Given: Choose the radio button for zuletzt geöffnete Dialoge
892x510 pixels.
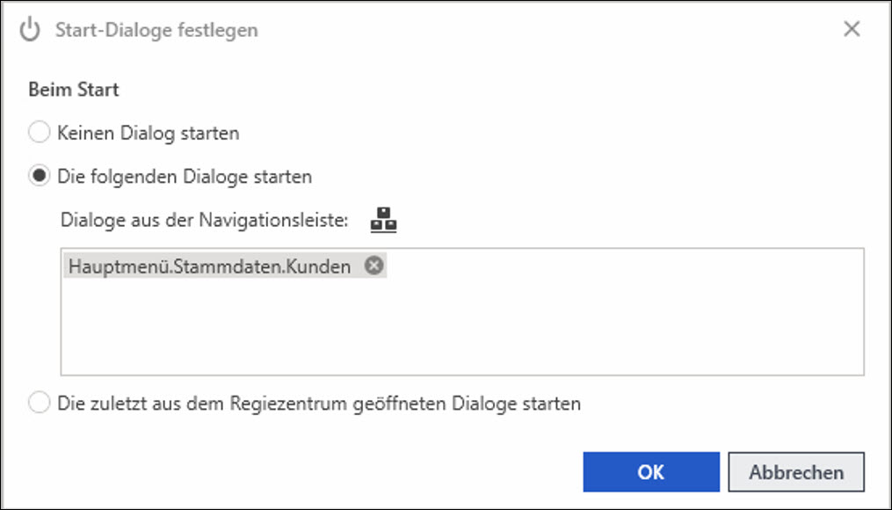Looking at the screenshot, I should [40, 403].
